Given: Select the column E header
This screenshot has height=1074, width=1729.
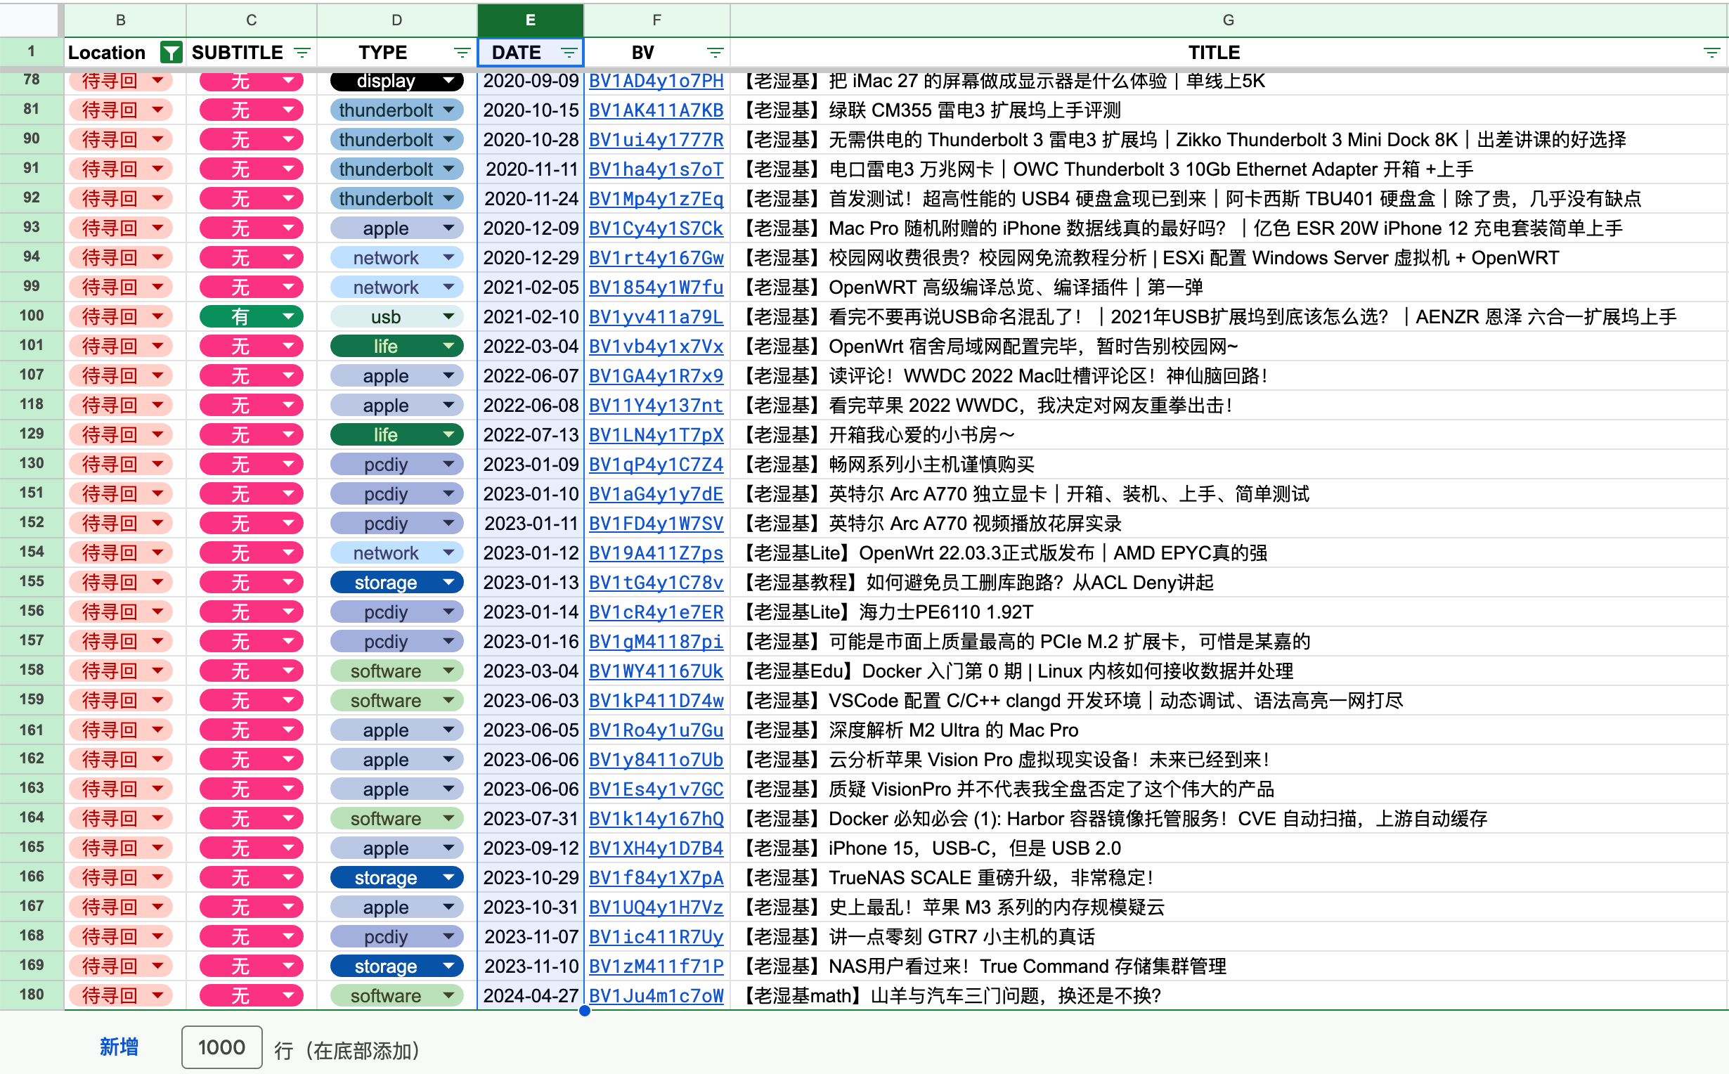Looking at the screenshot, I should click(531, 20).
